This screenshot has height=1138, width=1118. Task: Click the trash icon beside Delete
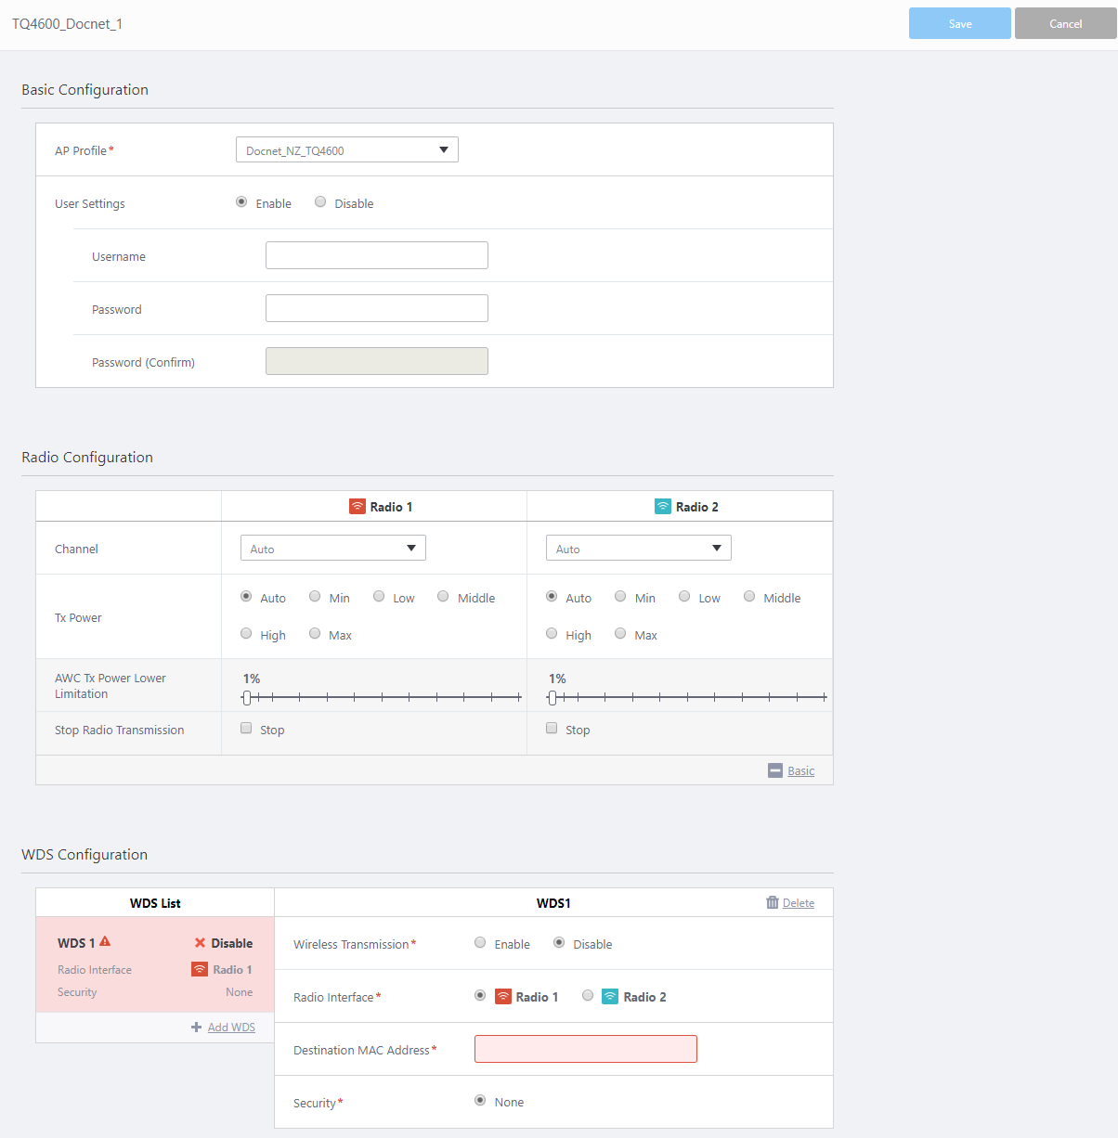[773, 902]
